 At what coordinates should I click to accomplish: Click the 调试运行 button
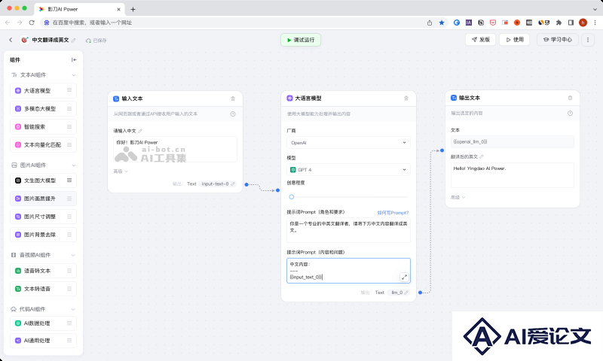[x=301, y=40]
